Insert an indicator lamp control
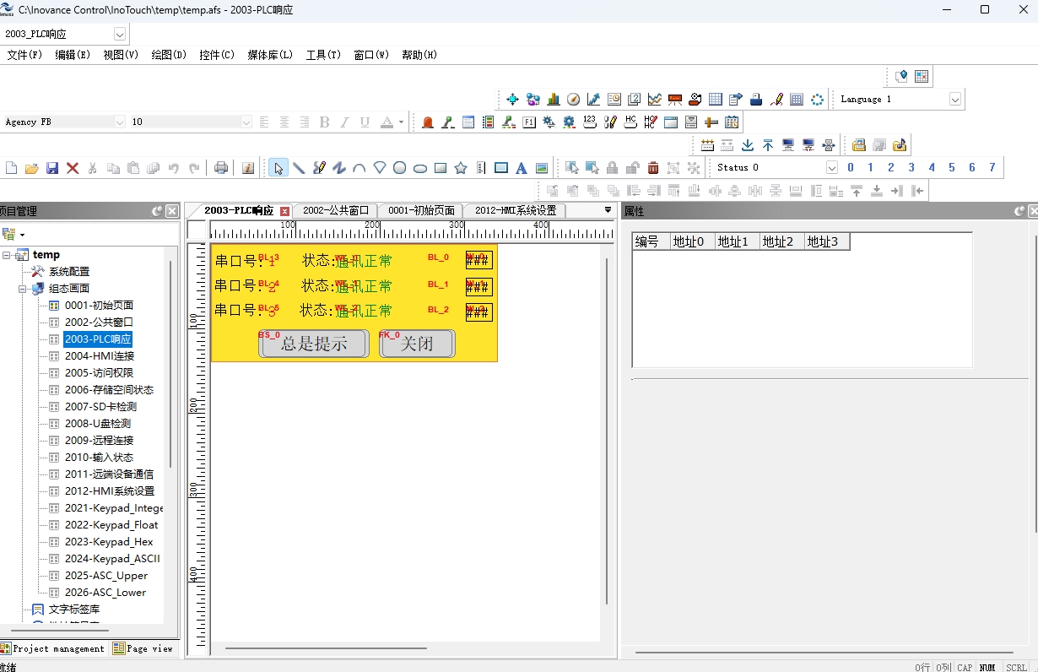1038x672 pixels. [x=428, y=122]
